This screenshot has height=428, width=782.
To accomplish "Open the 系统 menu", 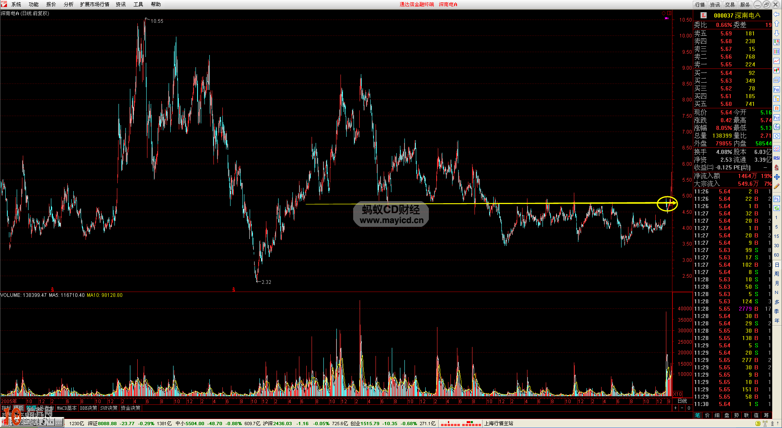I will pos(16,4).
